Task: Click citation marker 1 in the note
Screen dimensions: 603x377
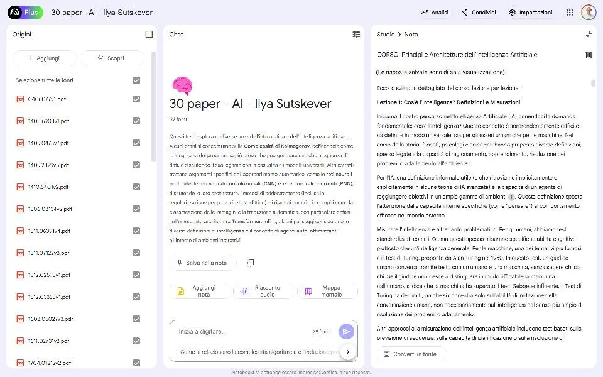Action: (511, 197)
